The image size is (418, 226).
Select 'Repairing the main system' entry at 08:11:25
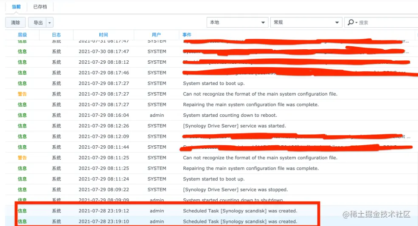(x=212, y=168)
